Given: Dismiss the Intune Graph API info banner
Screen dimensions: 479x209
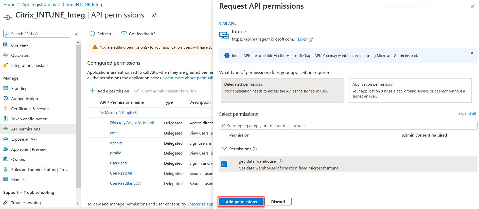Looking at the screenshot, I should point(472,53).
